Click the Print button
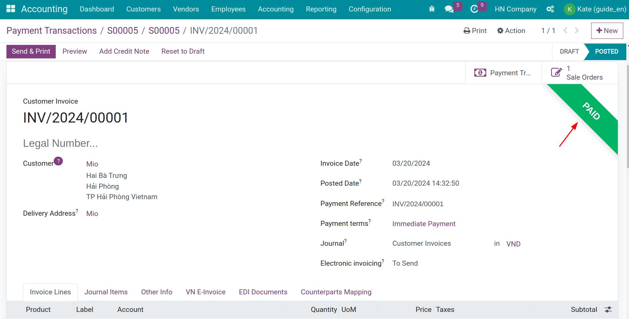 475,31
